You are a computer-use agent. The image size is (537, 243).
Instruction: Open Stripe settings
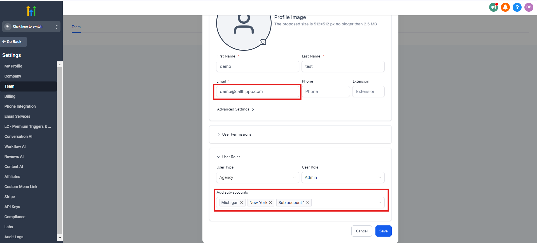[10, 197]
